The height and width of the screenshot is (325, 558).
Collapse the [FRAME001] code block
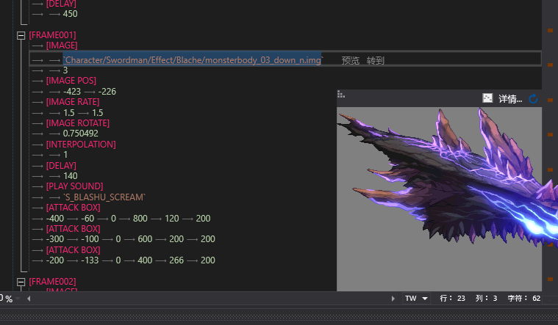(21, 35)
